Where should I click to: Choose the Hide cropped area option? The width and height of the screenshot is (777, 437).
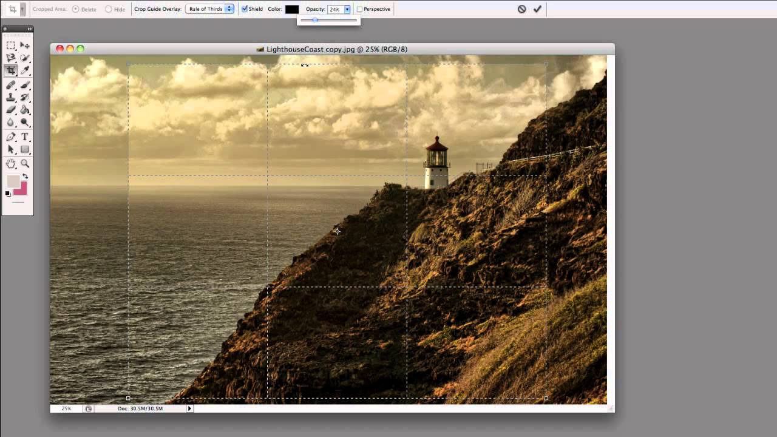[x=115, y=9]
